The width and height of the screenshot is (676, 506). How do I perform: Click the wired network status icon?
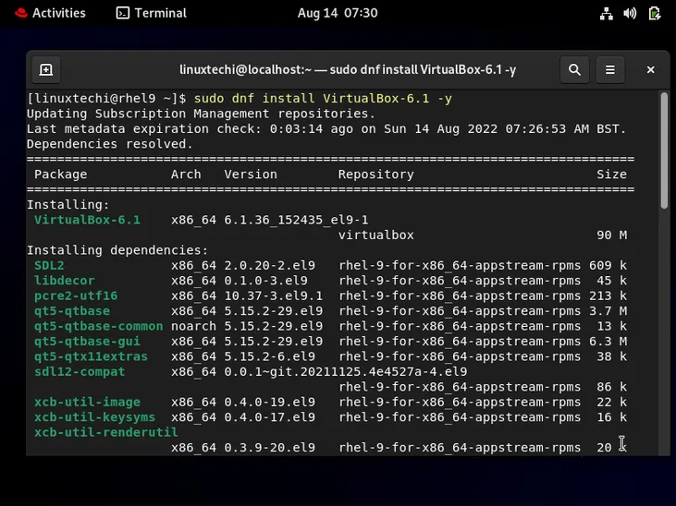click(606, 13)
